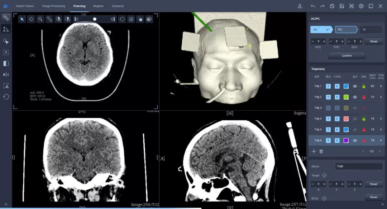Hide Traj 2 using its eye icon
This screenshot has width=387, height=209.
(355, 97)
